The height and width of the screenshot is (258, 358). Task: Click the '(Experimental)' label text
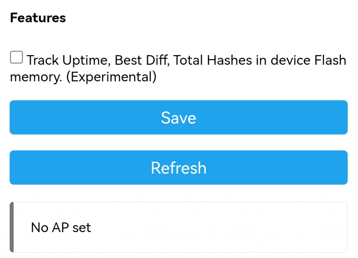click(111, 77)
